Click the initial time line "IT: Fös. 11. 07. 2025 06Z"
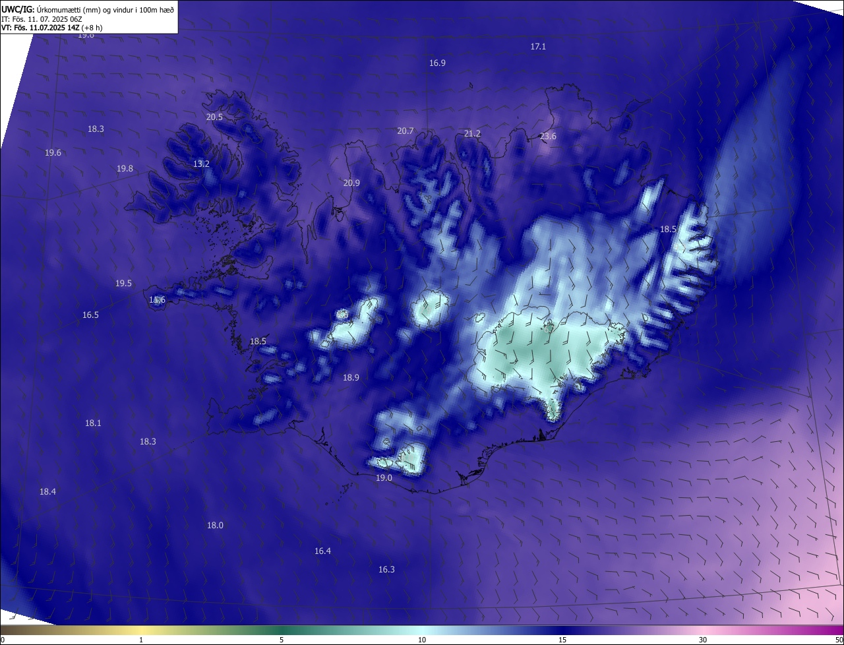The height and width of the screenshot is (645, 844). coord(41,18)
